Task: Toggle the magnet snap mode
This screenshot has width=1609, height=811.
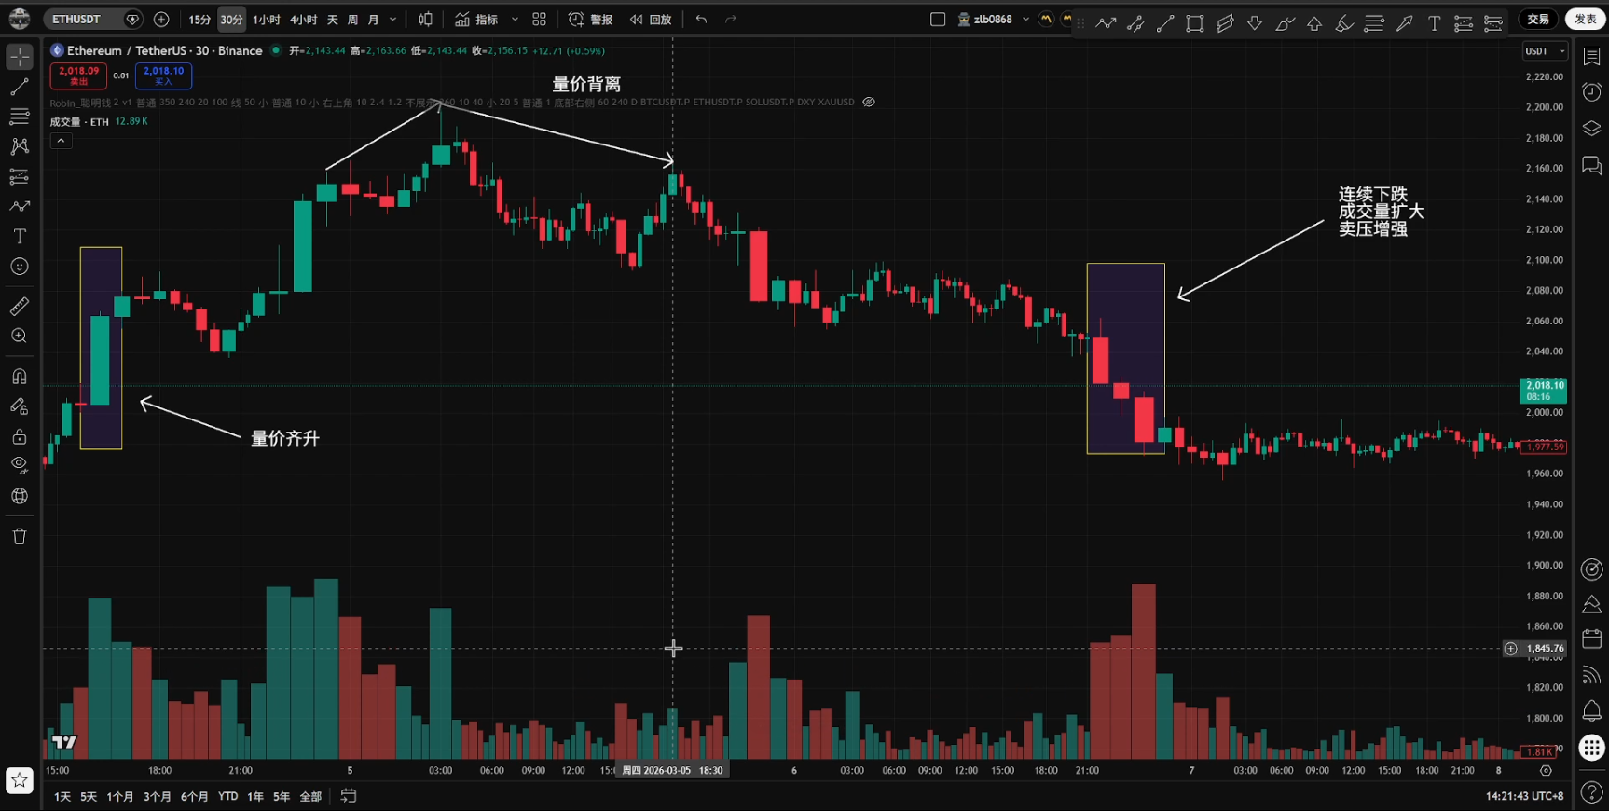Action: tap(19, 377)
